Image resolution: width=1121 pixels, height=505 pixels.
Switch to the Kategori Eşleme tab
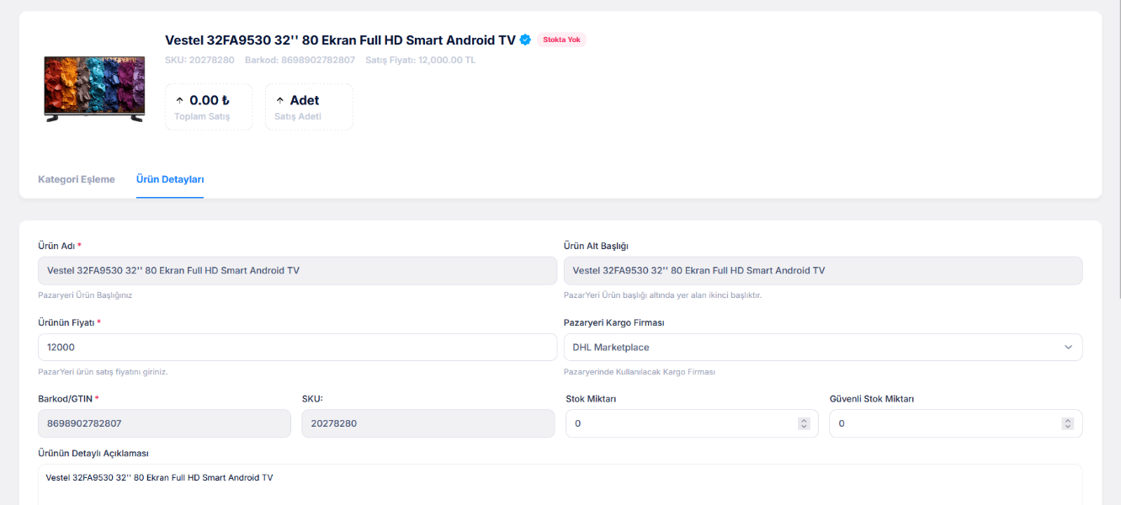(77, 179)
